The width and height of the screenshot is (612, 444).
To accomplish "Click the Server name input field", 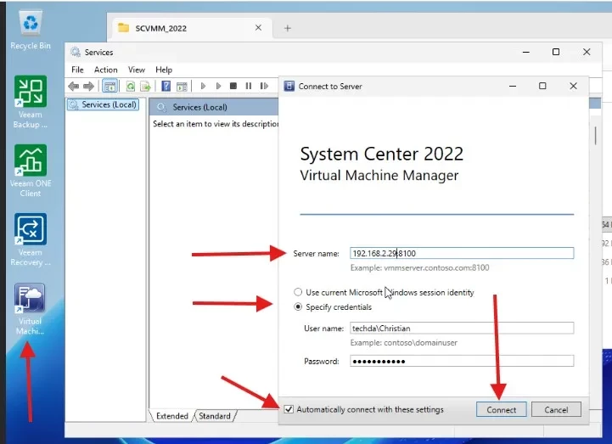I will pos(462,253).
